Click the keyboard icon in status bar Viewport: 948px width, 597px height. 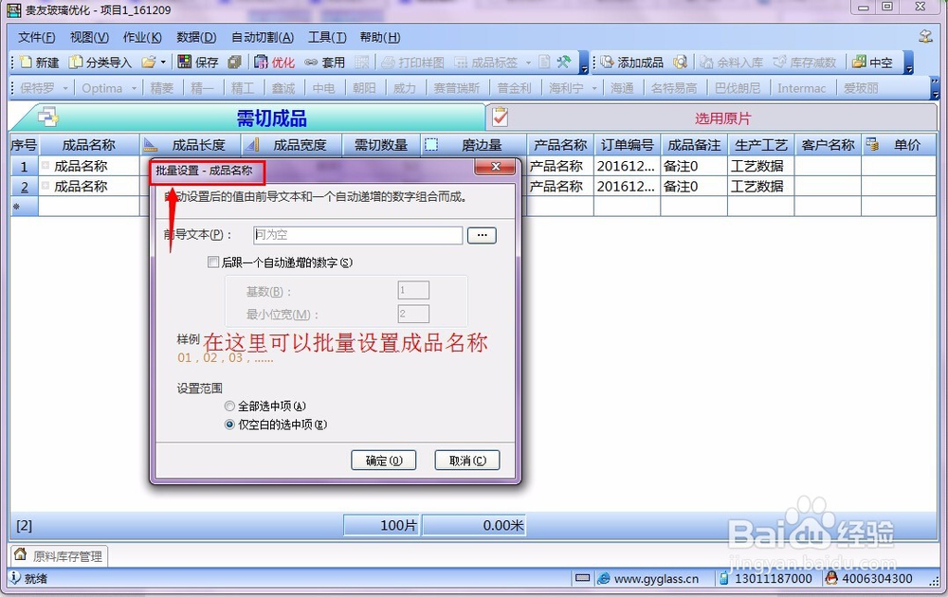point(582,578)
